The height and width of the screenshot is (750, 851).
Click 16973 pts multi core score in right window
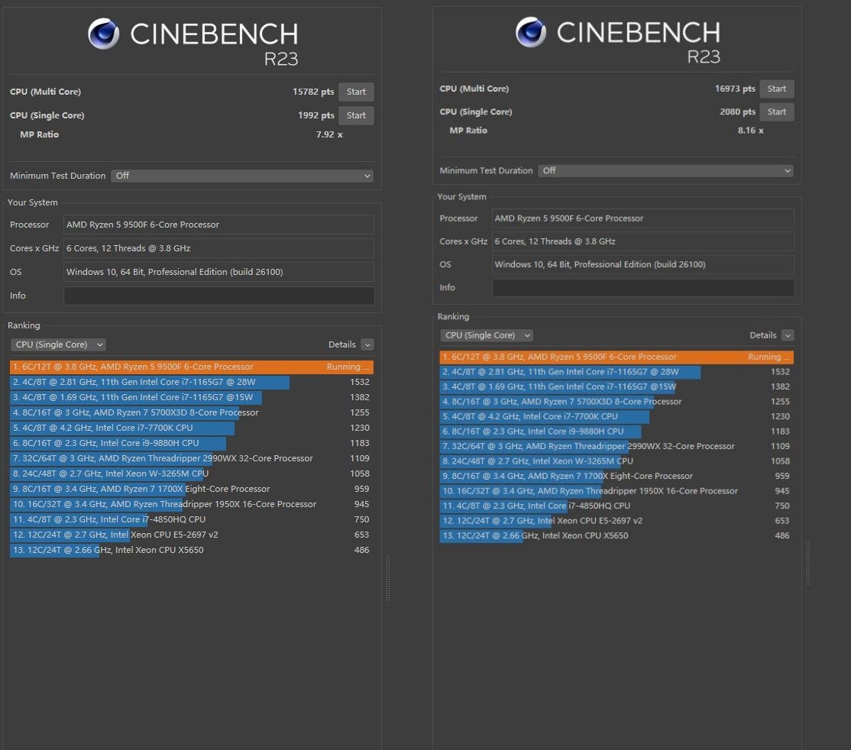[735, 89]
